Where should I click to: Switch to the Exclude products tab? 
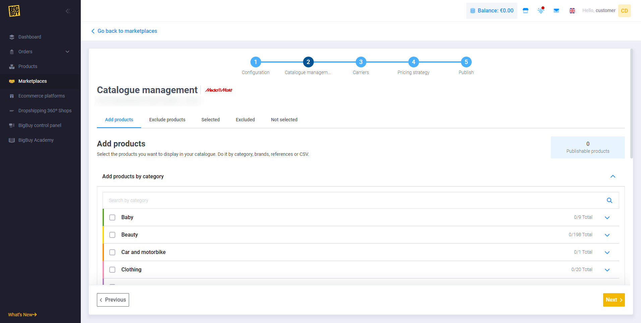click(167, 120)
